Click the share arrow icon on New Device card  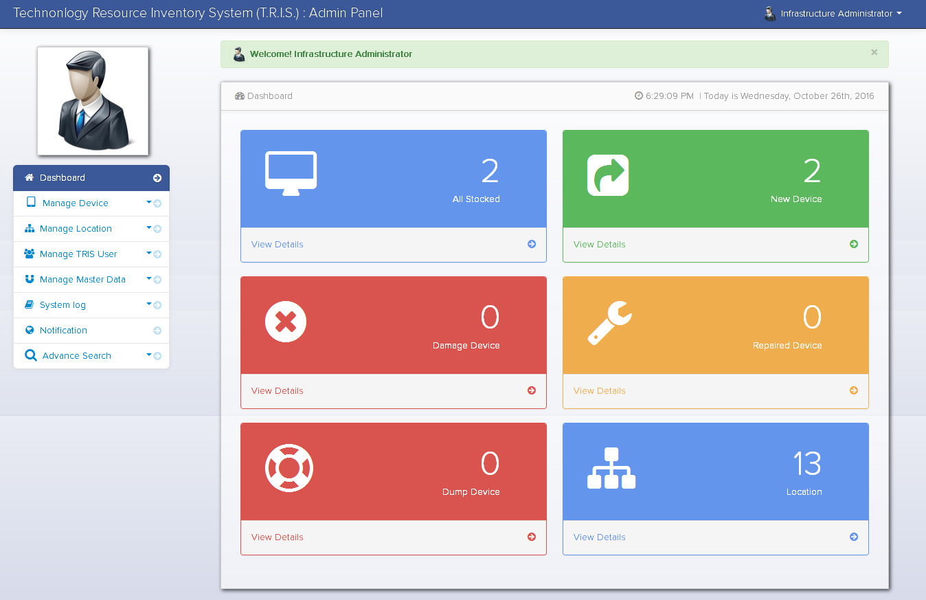tap(608, 175)
